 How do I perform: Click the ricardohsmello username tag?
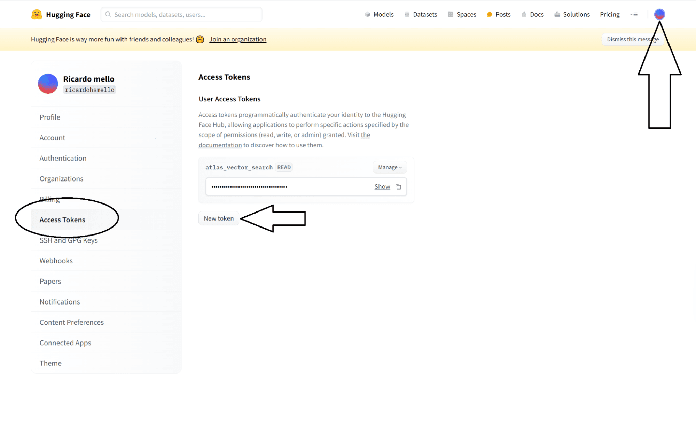click(x=89, y=90)
